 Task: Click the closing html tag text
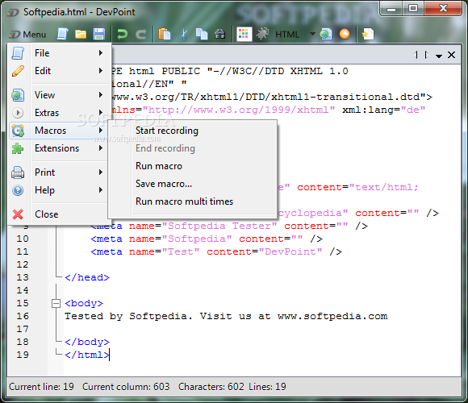point(87,355)
